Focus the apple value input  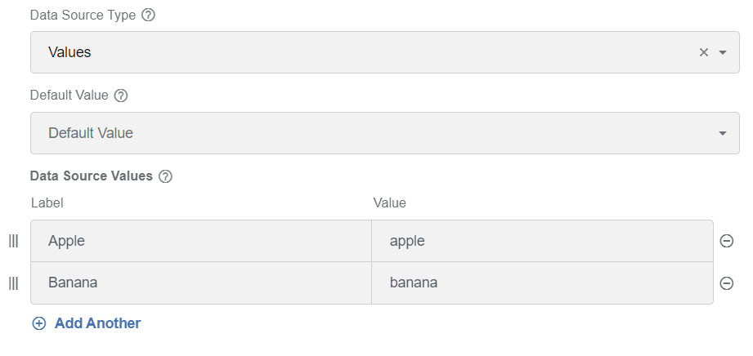(x=542, y=241)
